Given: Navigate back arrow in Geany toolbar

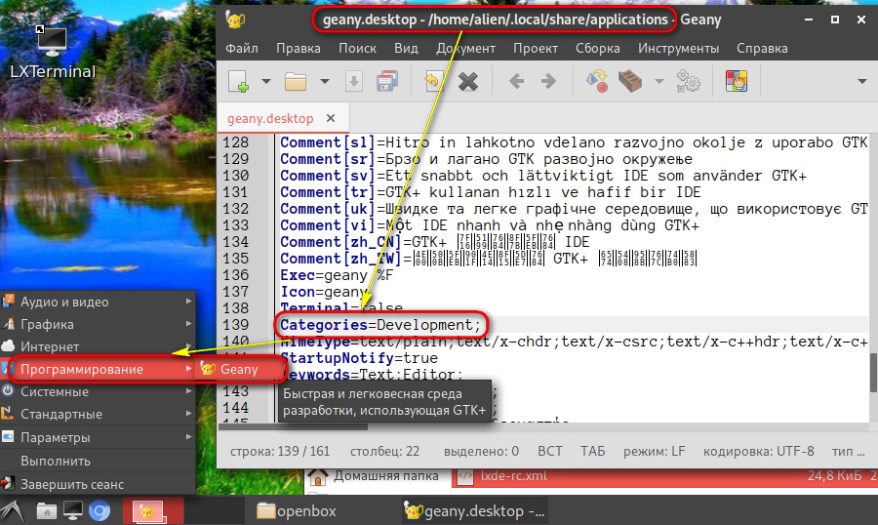Looking at the screenshot, I should tap(516, 81).
